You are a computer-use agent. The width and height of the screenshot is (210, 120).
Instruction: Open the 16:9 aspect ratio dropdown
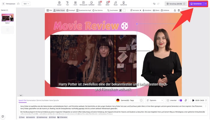click(x=27, y=4)
